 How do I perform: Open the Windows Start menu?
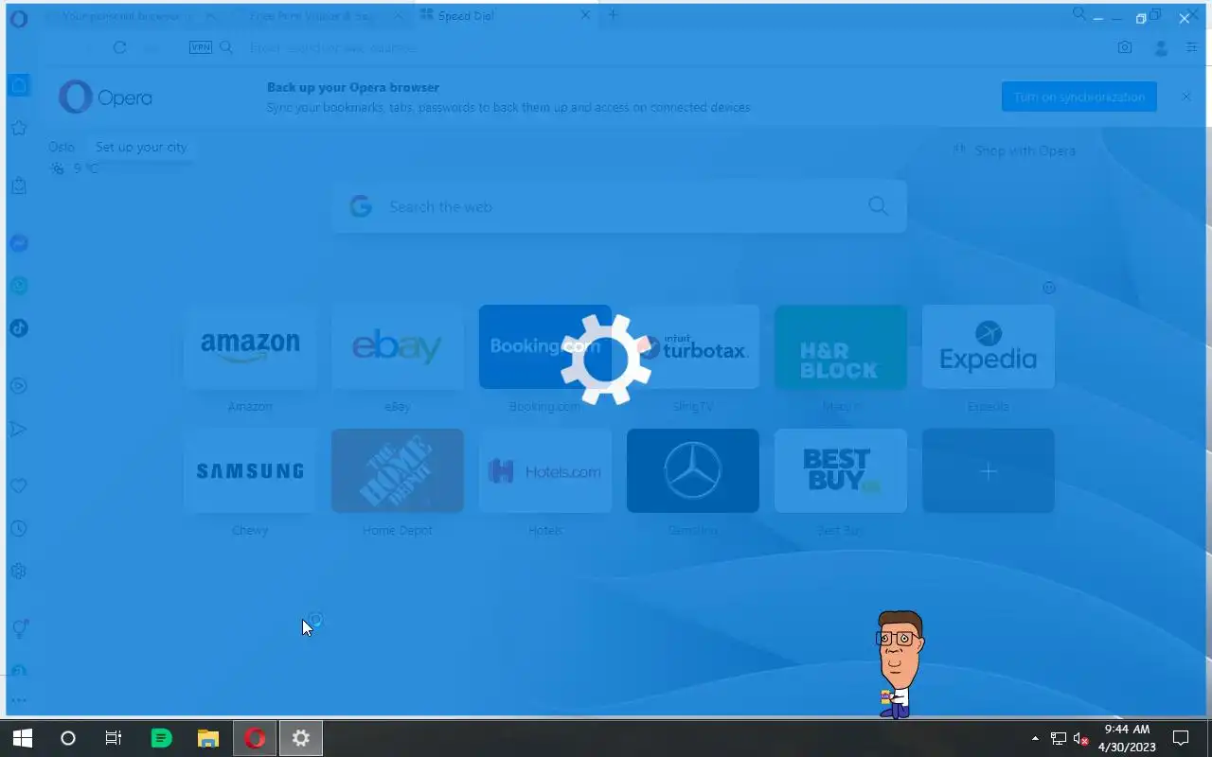point(23,738)
